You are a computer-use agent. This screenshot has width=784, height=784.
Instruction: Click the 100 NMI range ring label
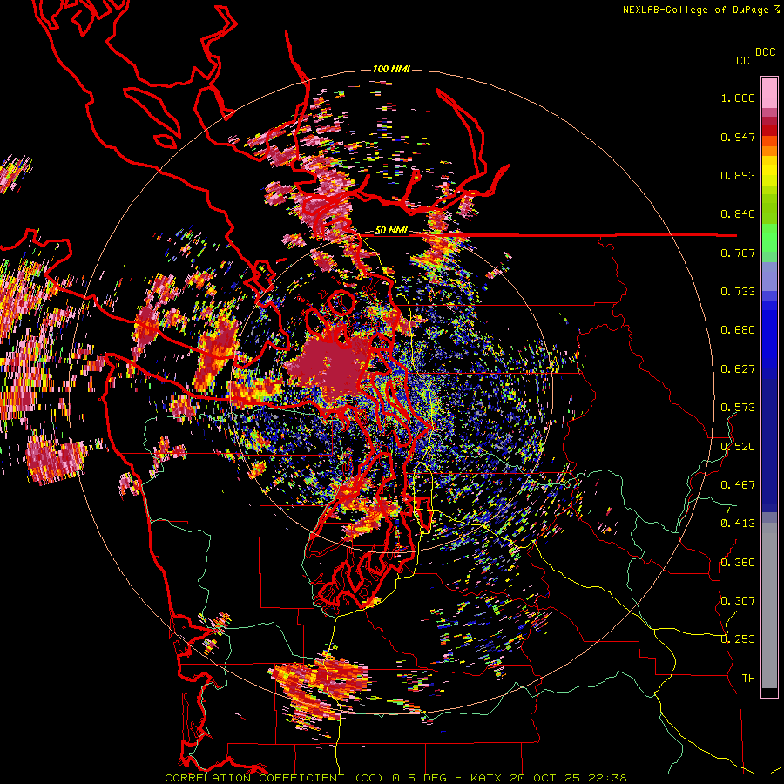tap(391, 69)
